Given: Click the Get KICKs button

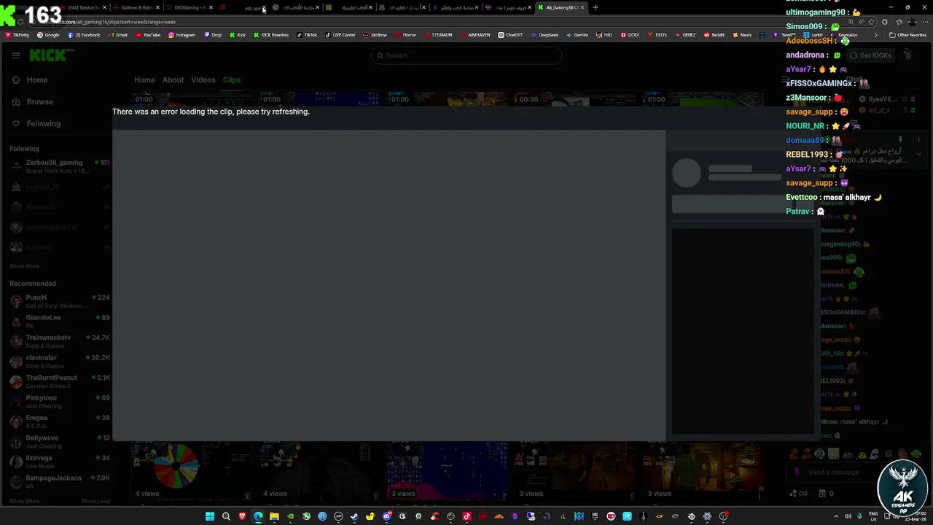Looking at the screenshot, I should pos(870,55).
